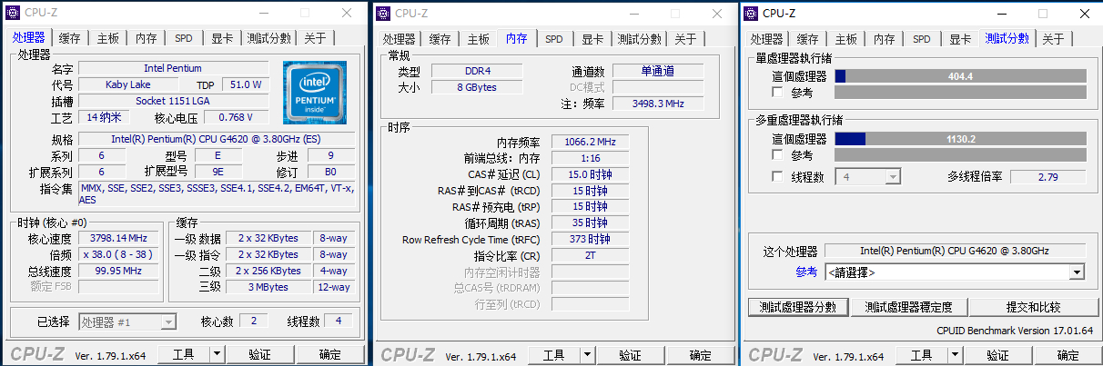This screenshot has width=1103, height=366.
Task: Click the tRFC value 373 时钟
Action: pyautogui.click(x=590, y=240)
